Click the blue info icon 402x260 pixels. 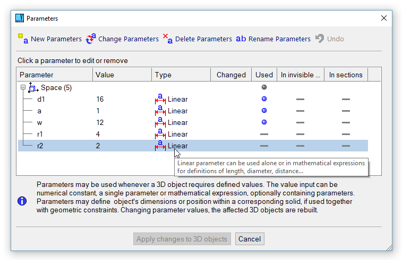(22, 201)
